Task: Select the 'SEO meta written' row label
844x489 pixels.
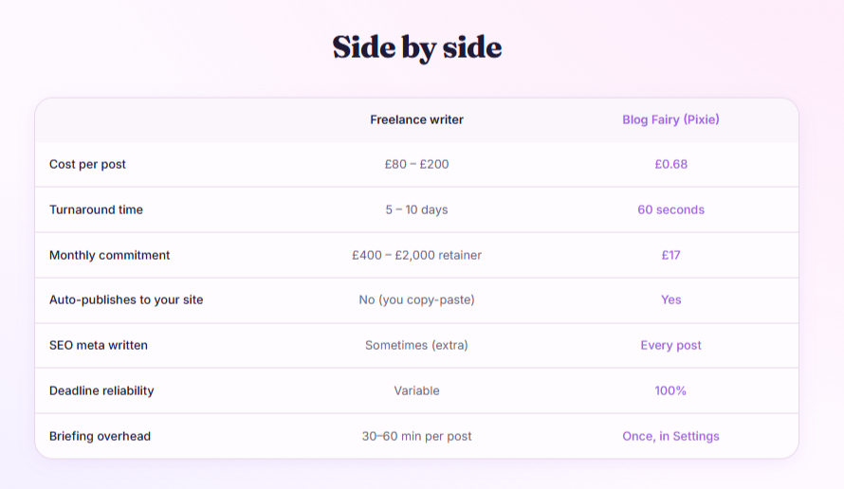Action: click(x=98, y=345)
